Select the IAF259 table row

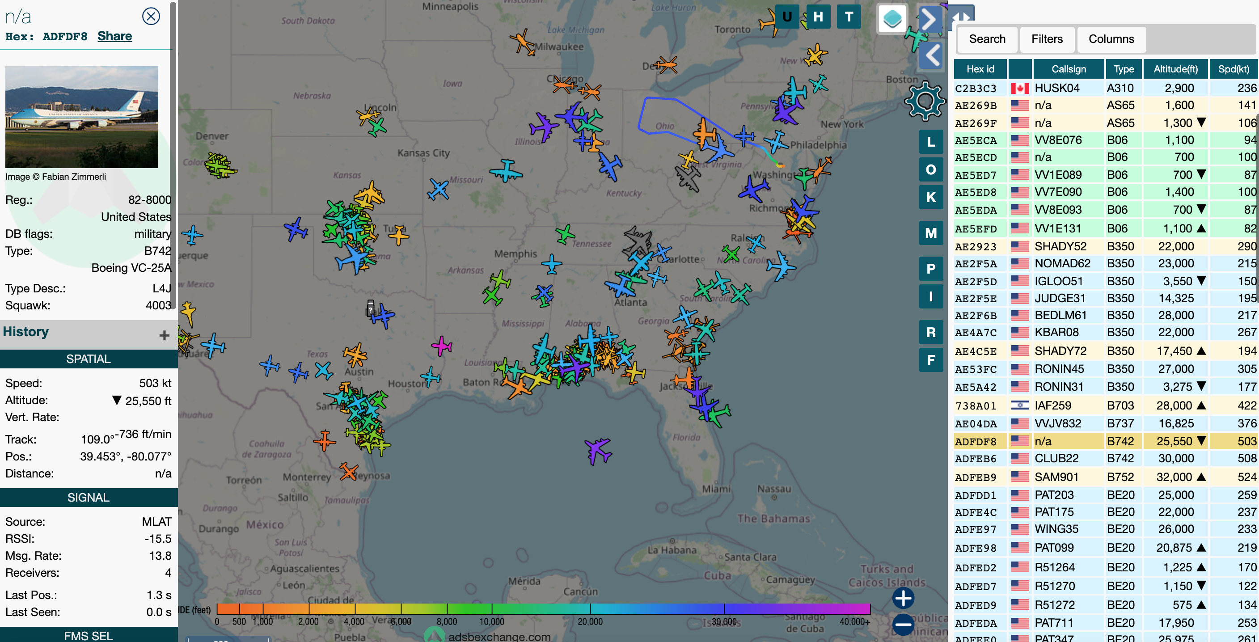[x=1106, y=405]
